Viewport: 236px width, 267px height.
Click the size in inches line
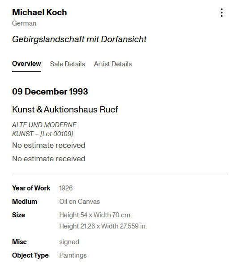coord(103,226)
